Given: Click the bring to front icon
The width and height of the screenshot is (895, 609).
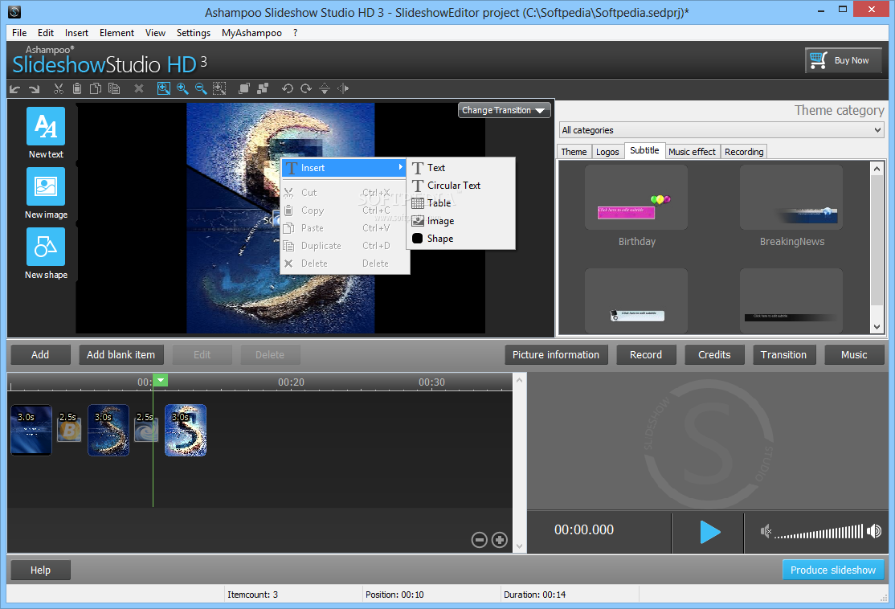Looking at the screenshot, I should pos(243,88).
